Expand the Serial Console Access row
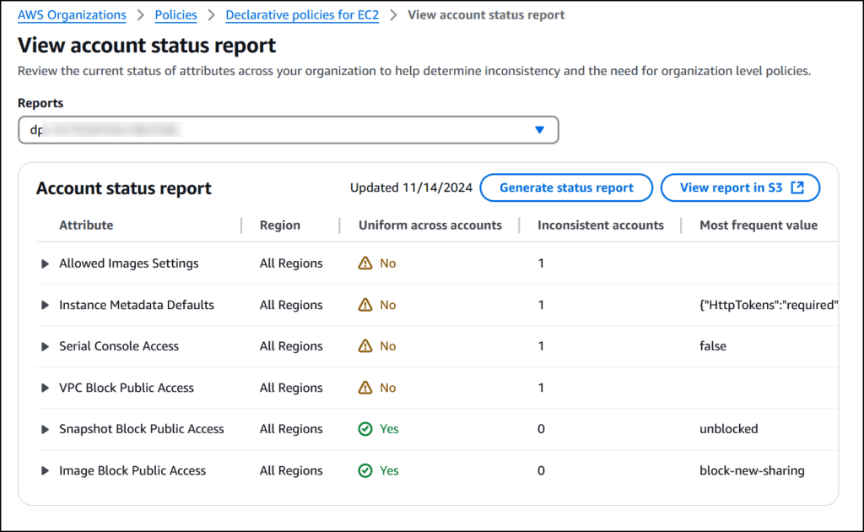 point(46,345)
